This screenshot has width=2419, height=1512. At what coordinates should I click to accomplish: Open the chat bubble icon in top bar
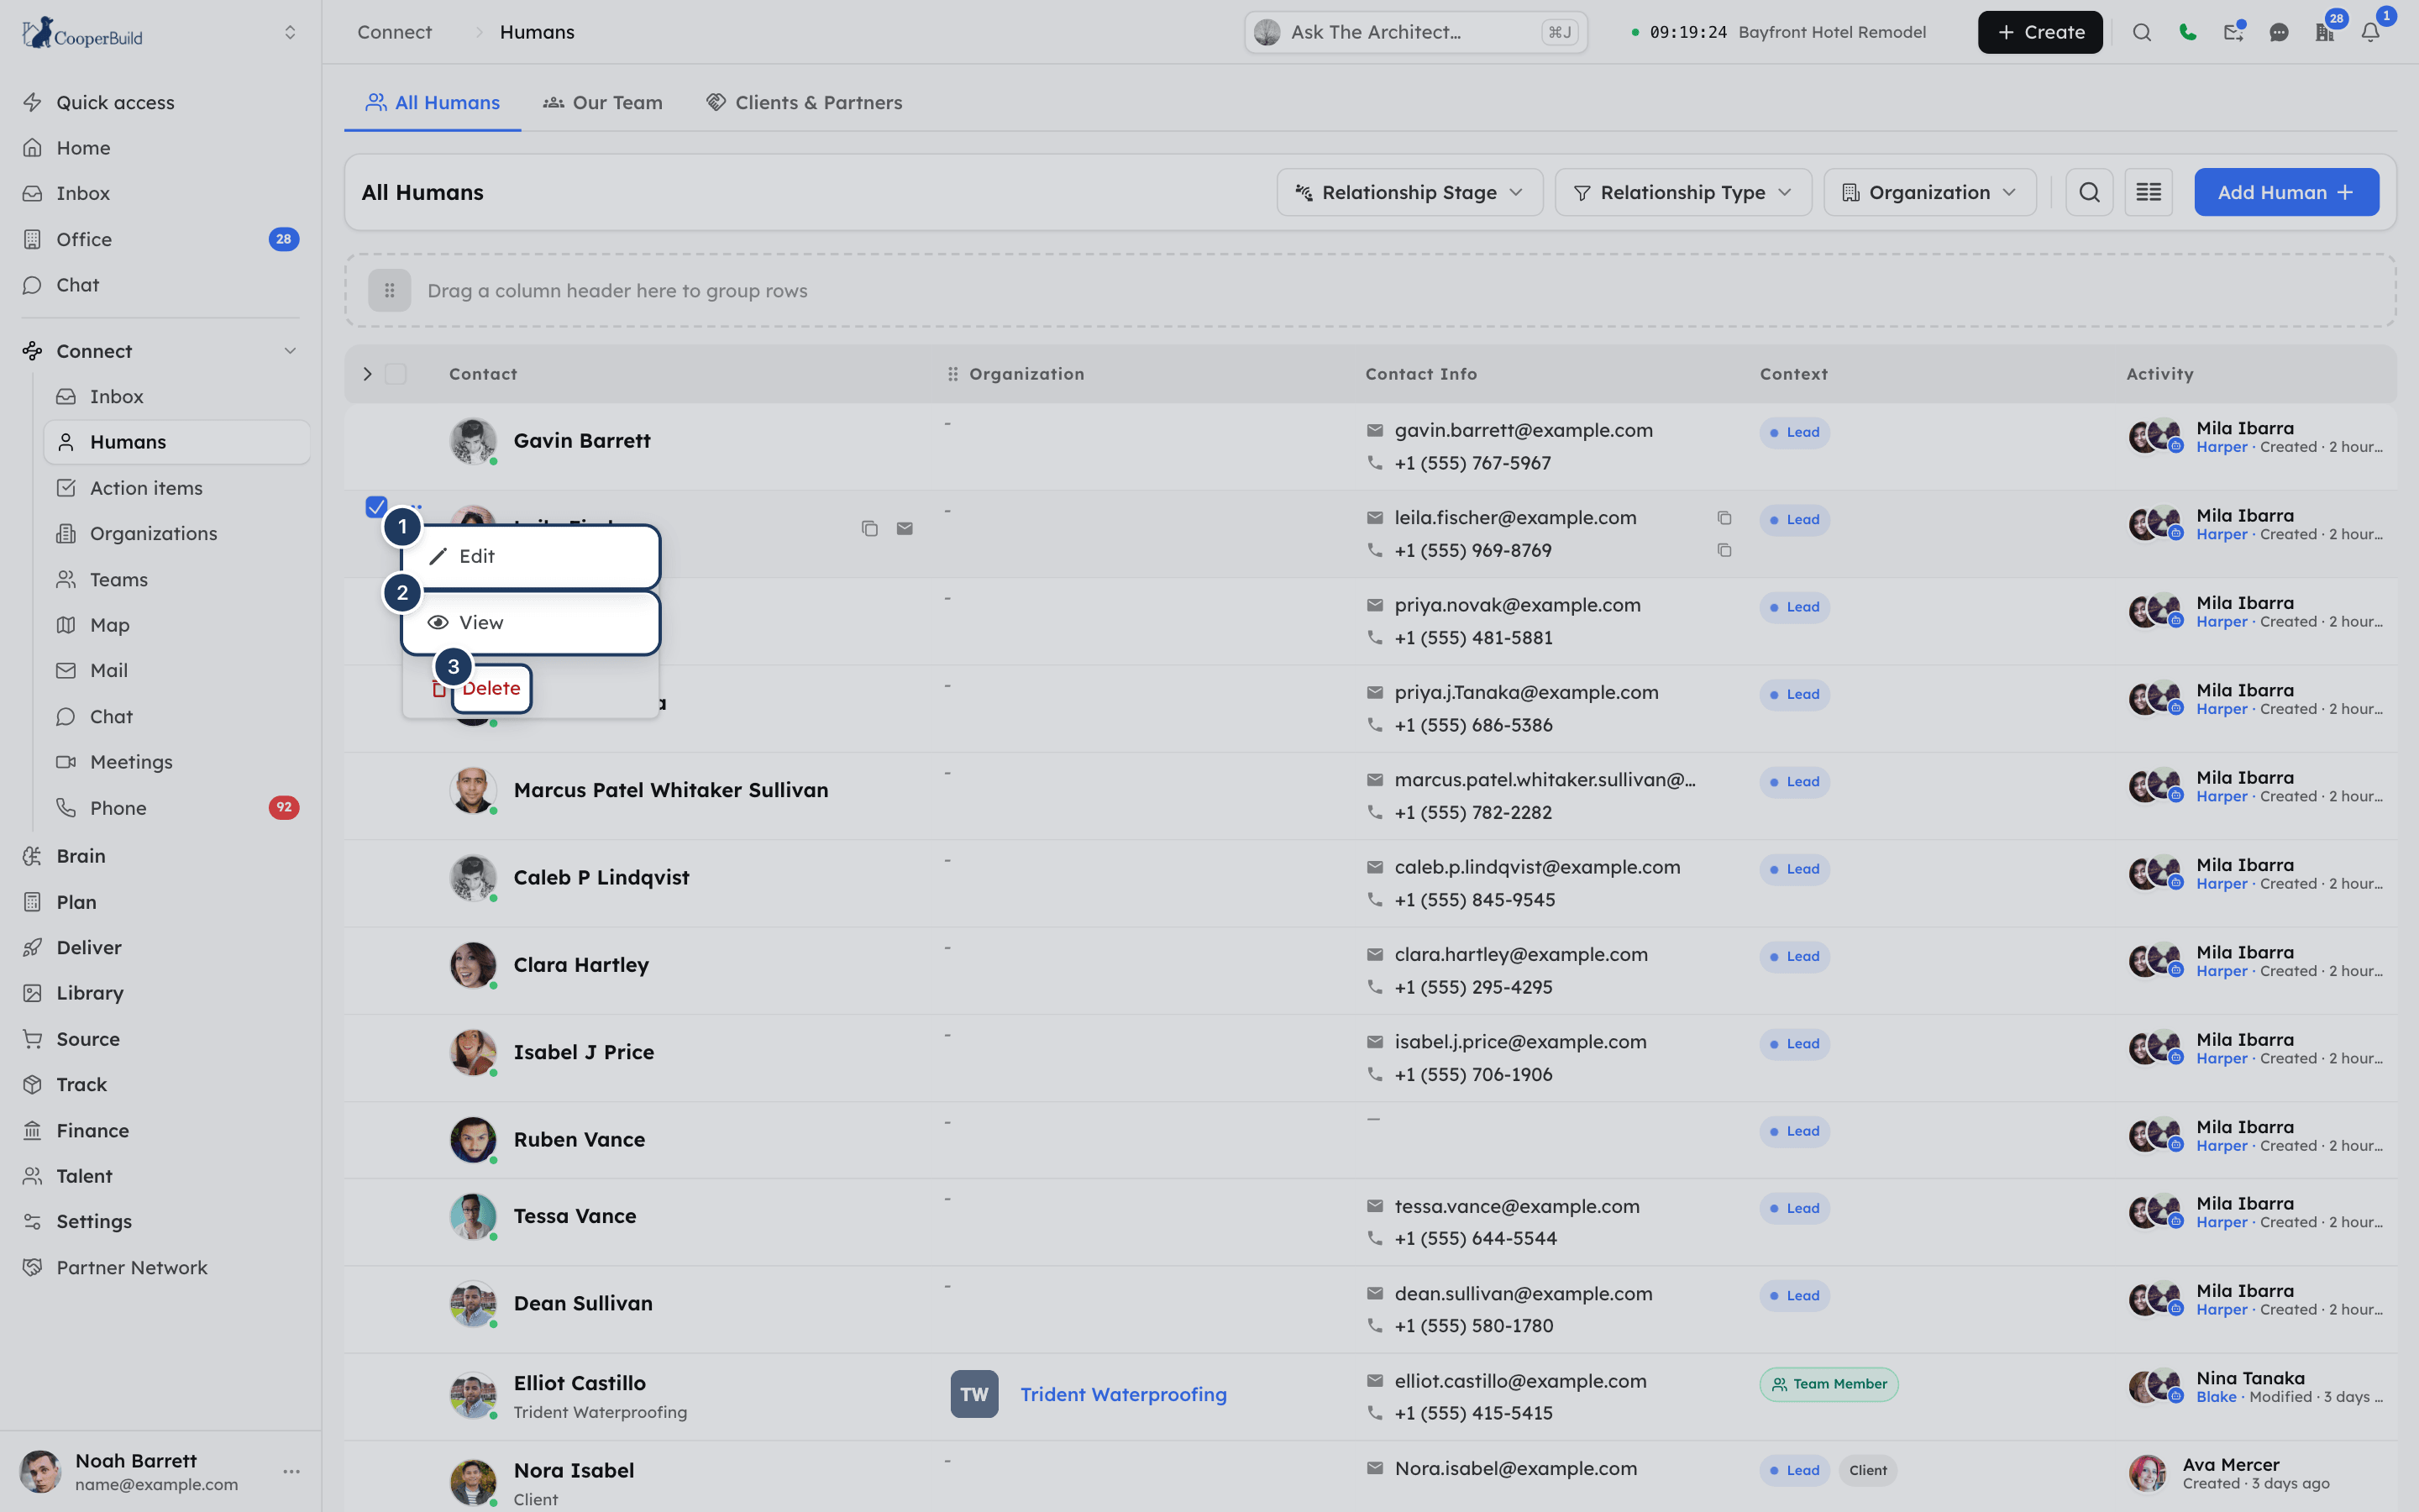click(2279, 32)
